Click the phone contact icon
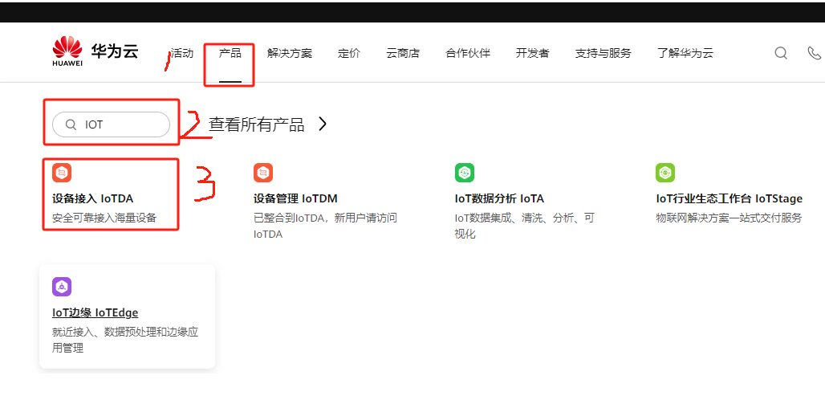The width and height of the screenshot is (825, 404). (x=814, y=53)
